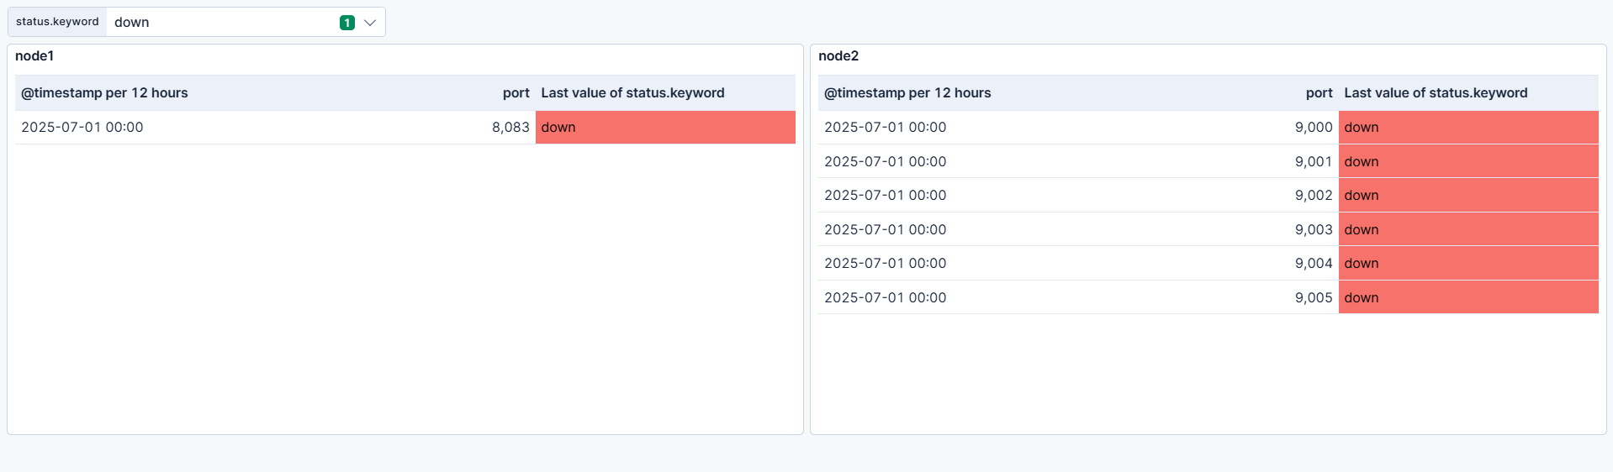1613x472 pixels.
Task: Click the node1 panel title
Action: pos(34,56)
